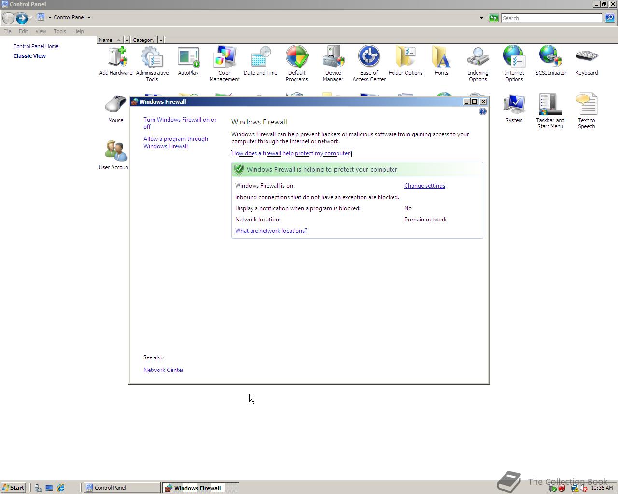The height and width of the screenshot is (494, 618).
Task: Select Classic View in sidebar
Action: 29,56
